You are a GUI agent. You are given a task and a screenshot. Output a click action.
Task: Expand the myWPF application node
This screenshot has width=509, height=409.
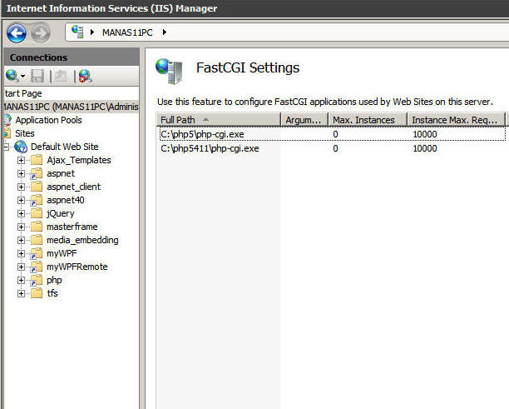point(21,253)
